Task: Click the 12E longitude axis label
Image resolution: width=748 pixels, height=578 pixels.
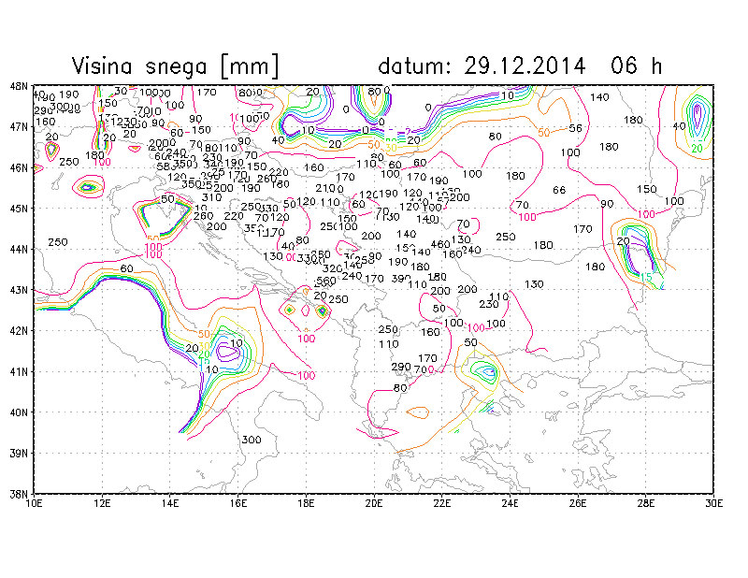Action: pos(102,503)
